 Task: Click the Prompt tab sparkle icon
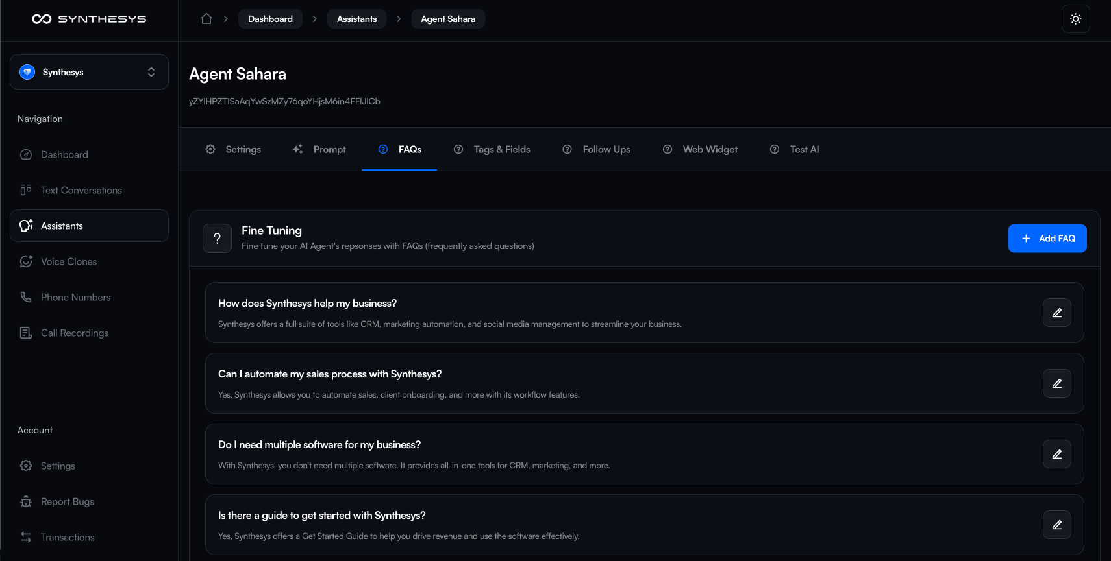click(x=298, y=149)
